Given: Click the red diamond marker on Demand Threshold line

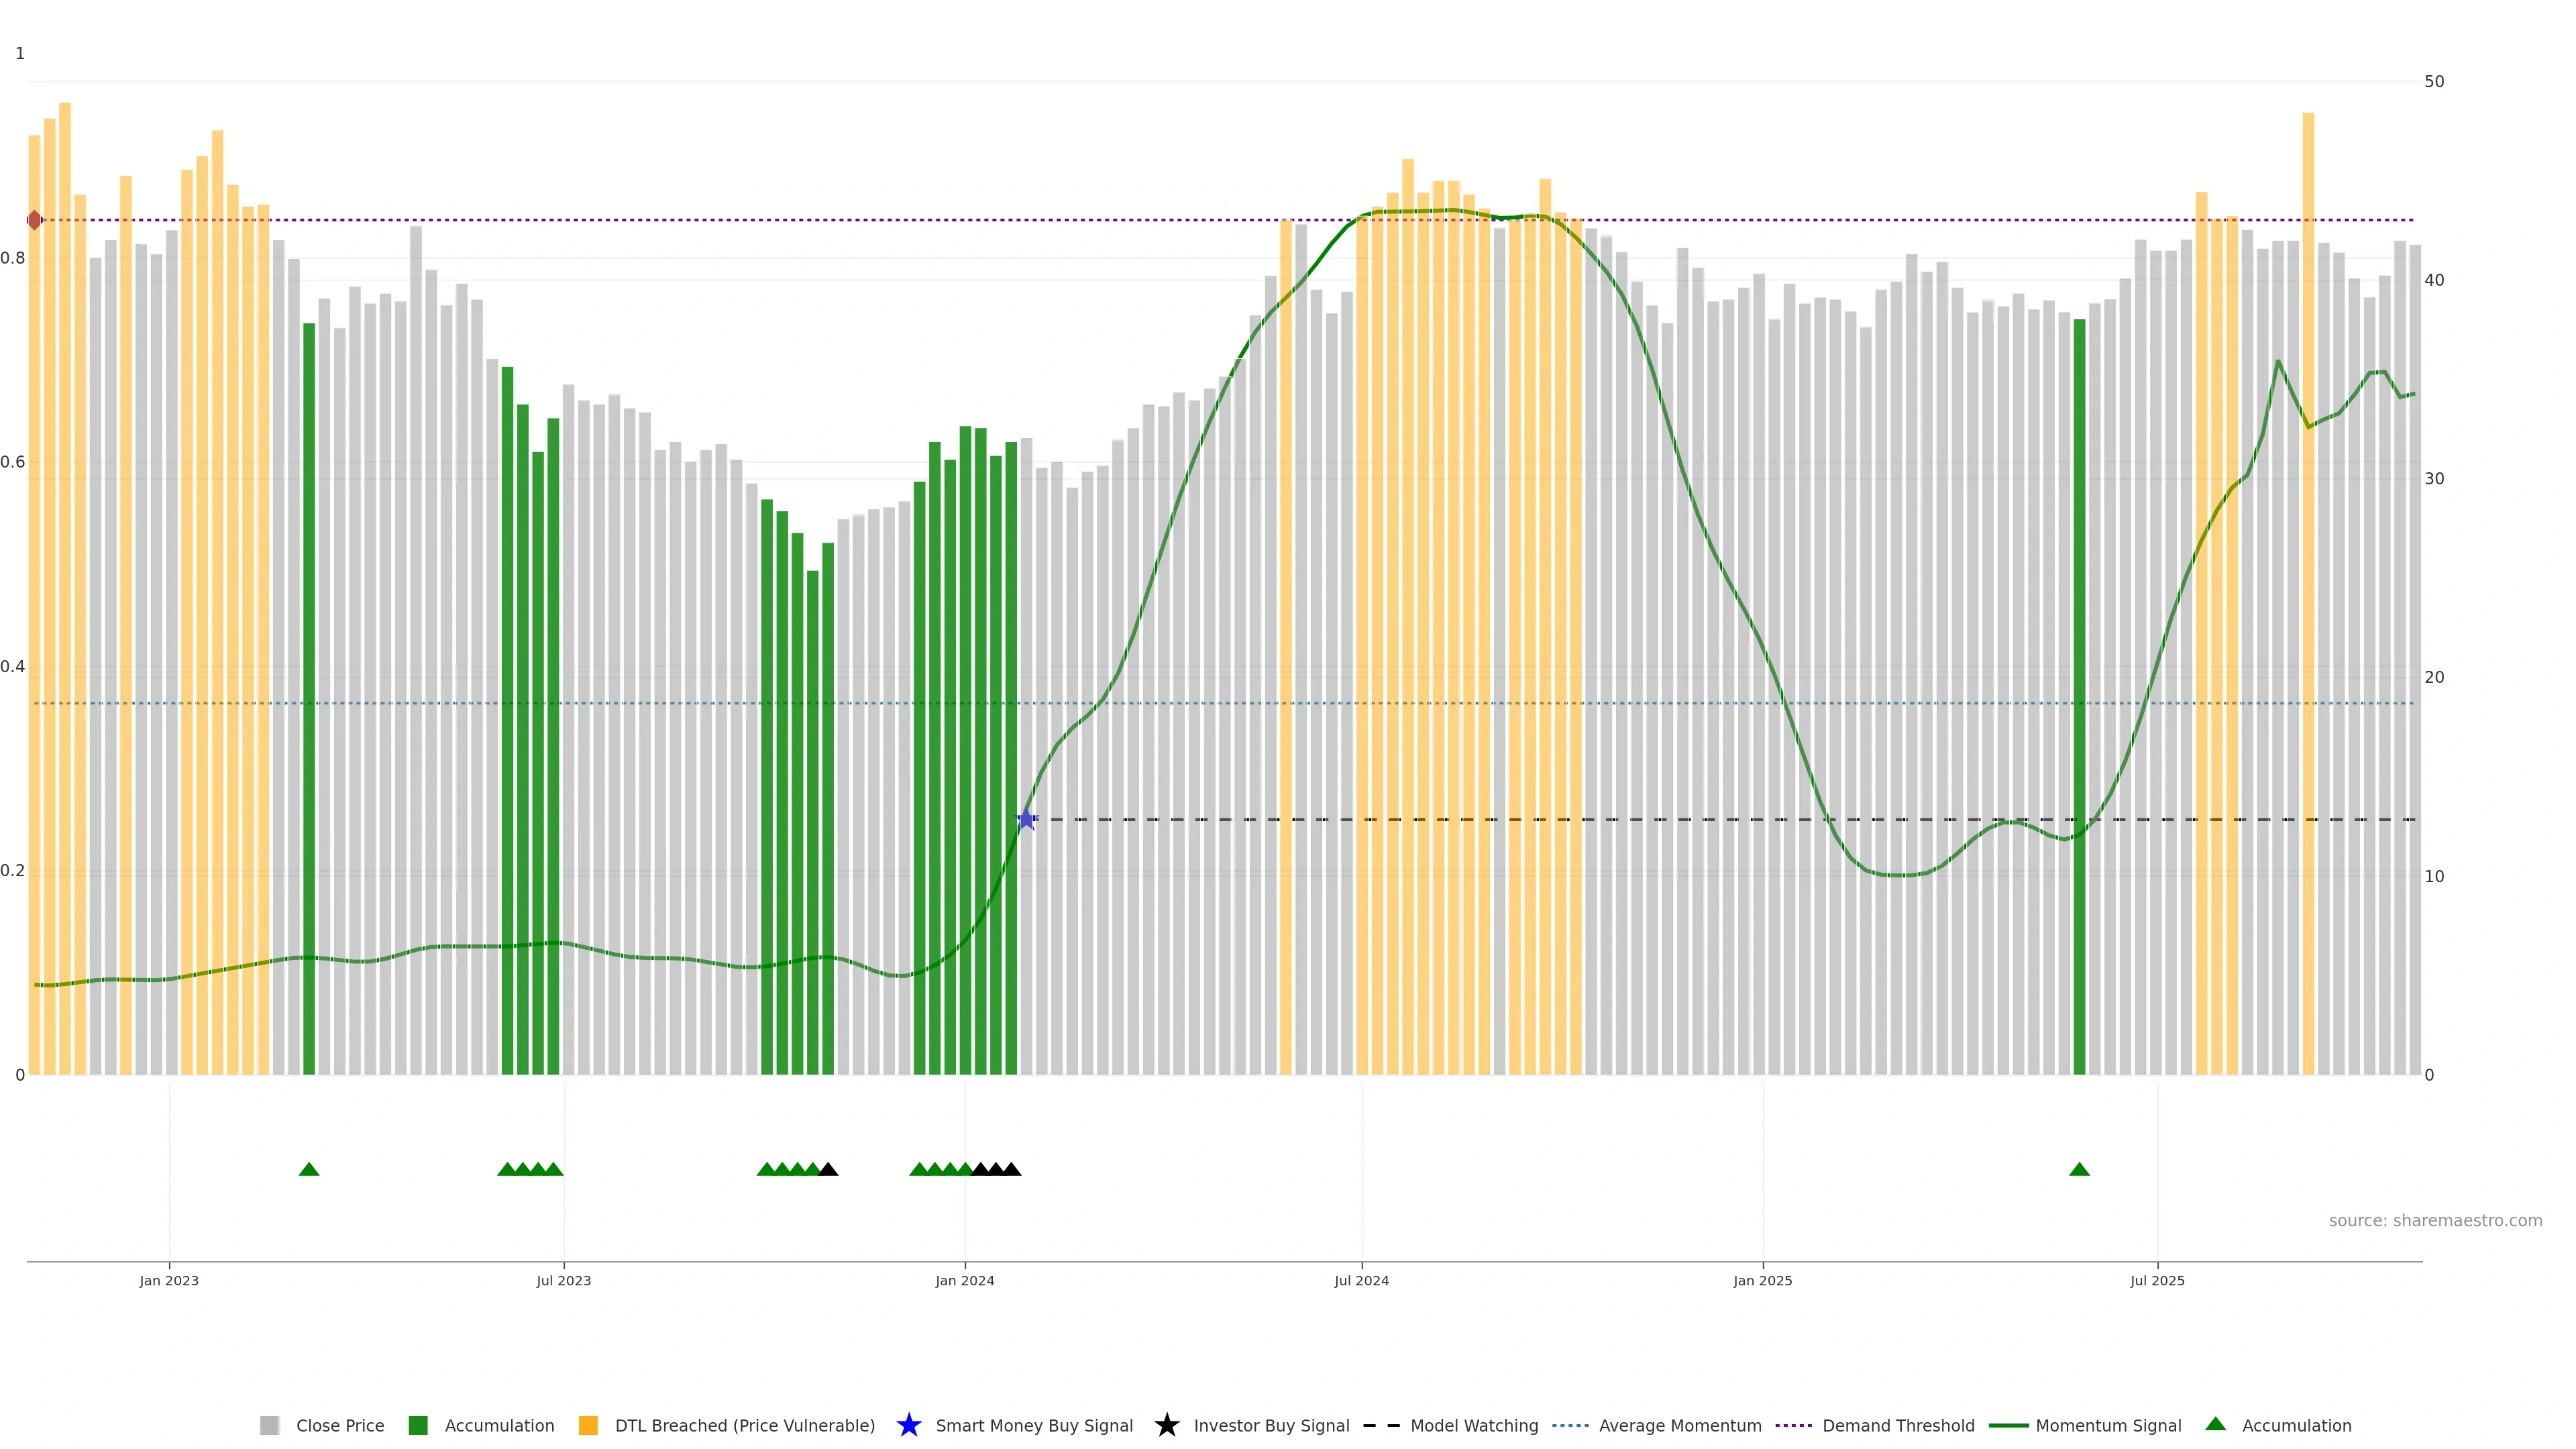Looking at the screenshot, I should pos(34,220).
